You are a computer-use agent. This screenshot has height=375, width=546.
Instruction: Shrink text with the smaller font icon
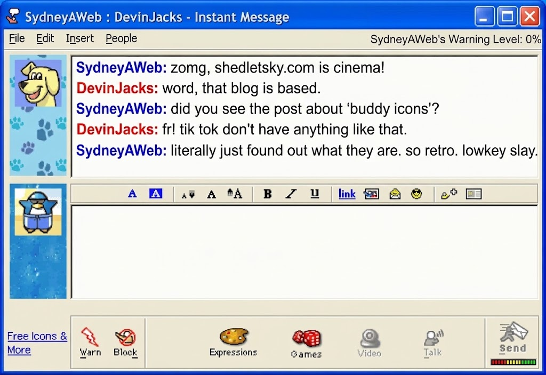point(188,195)
